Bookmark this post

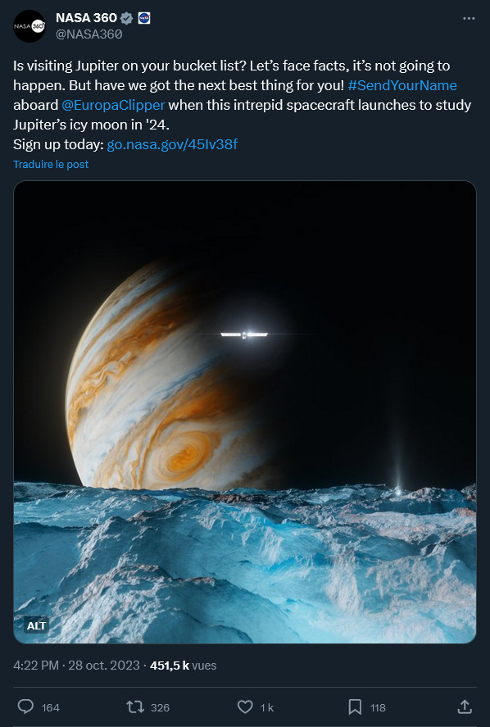click(355, 707)
